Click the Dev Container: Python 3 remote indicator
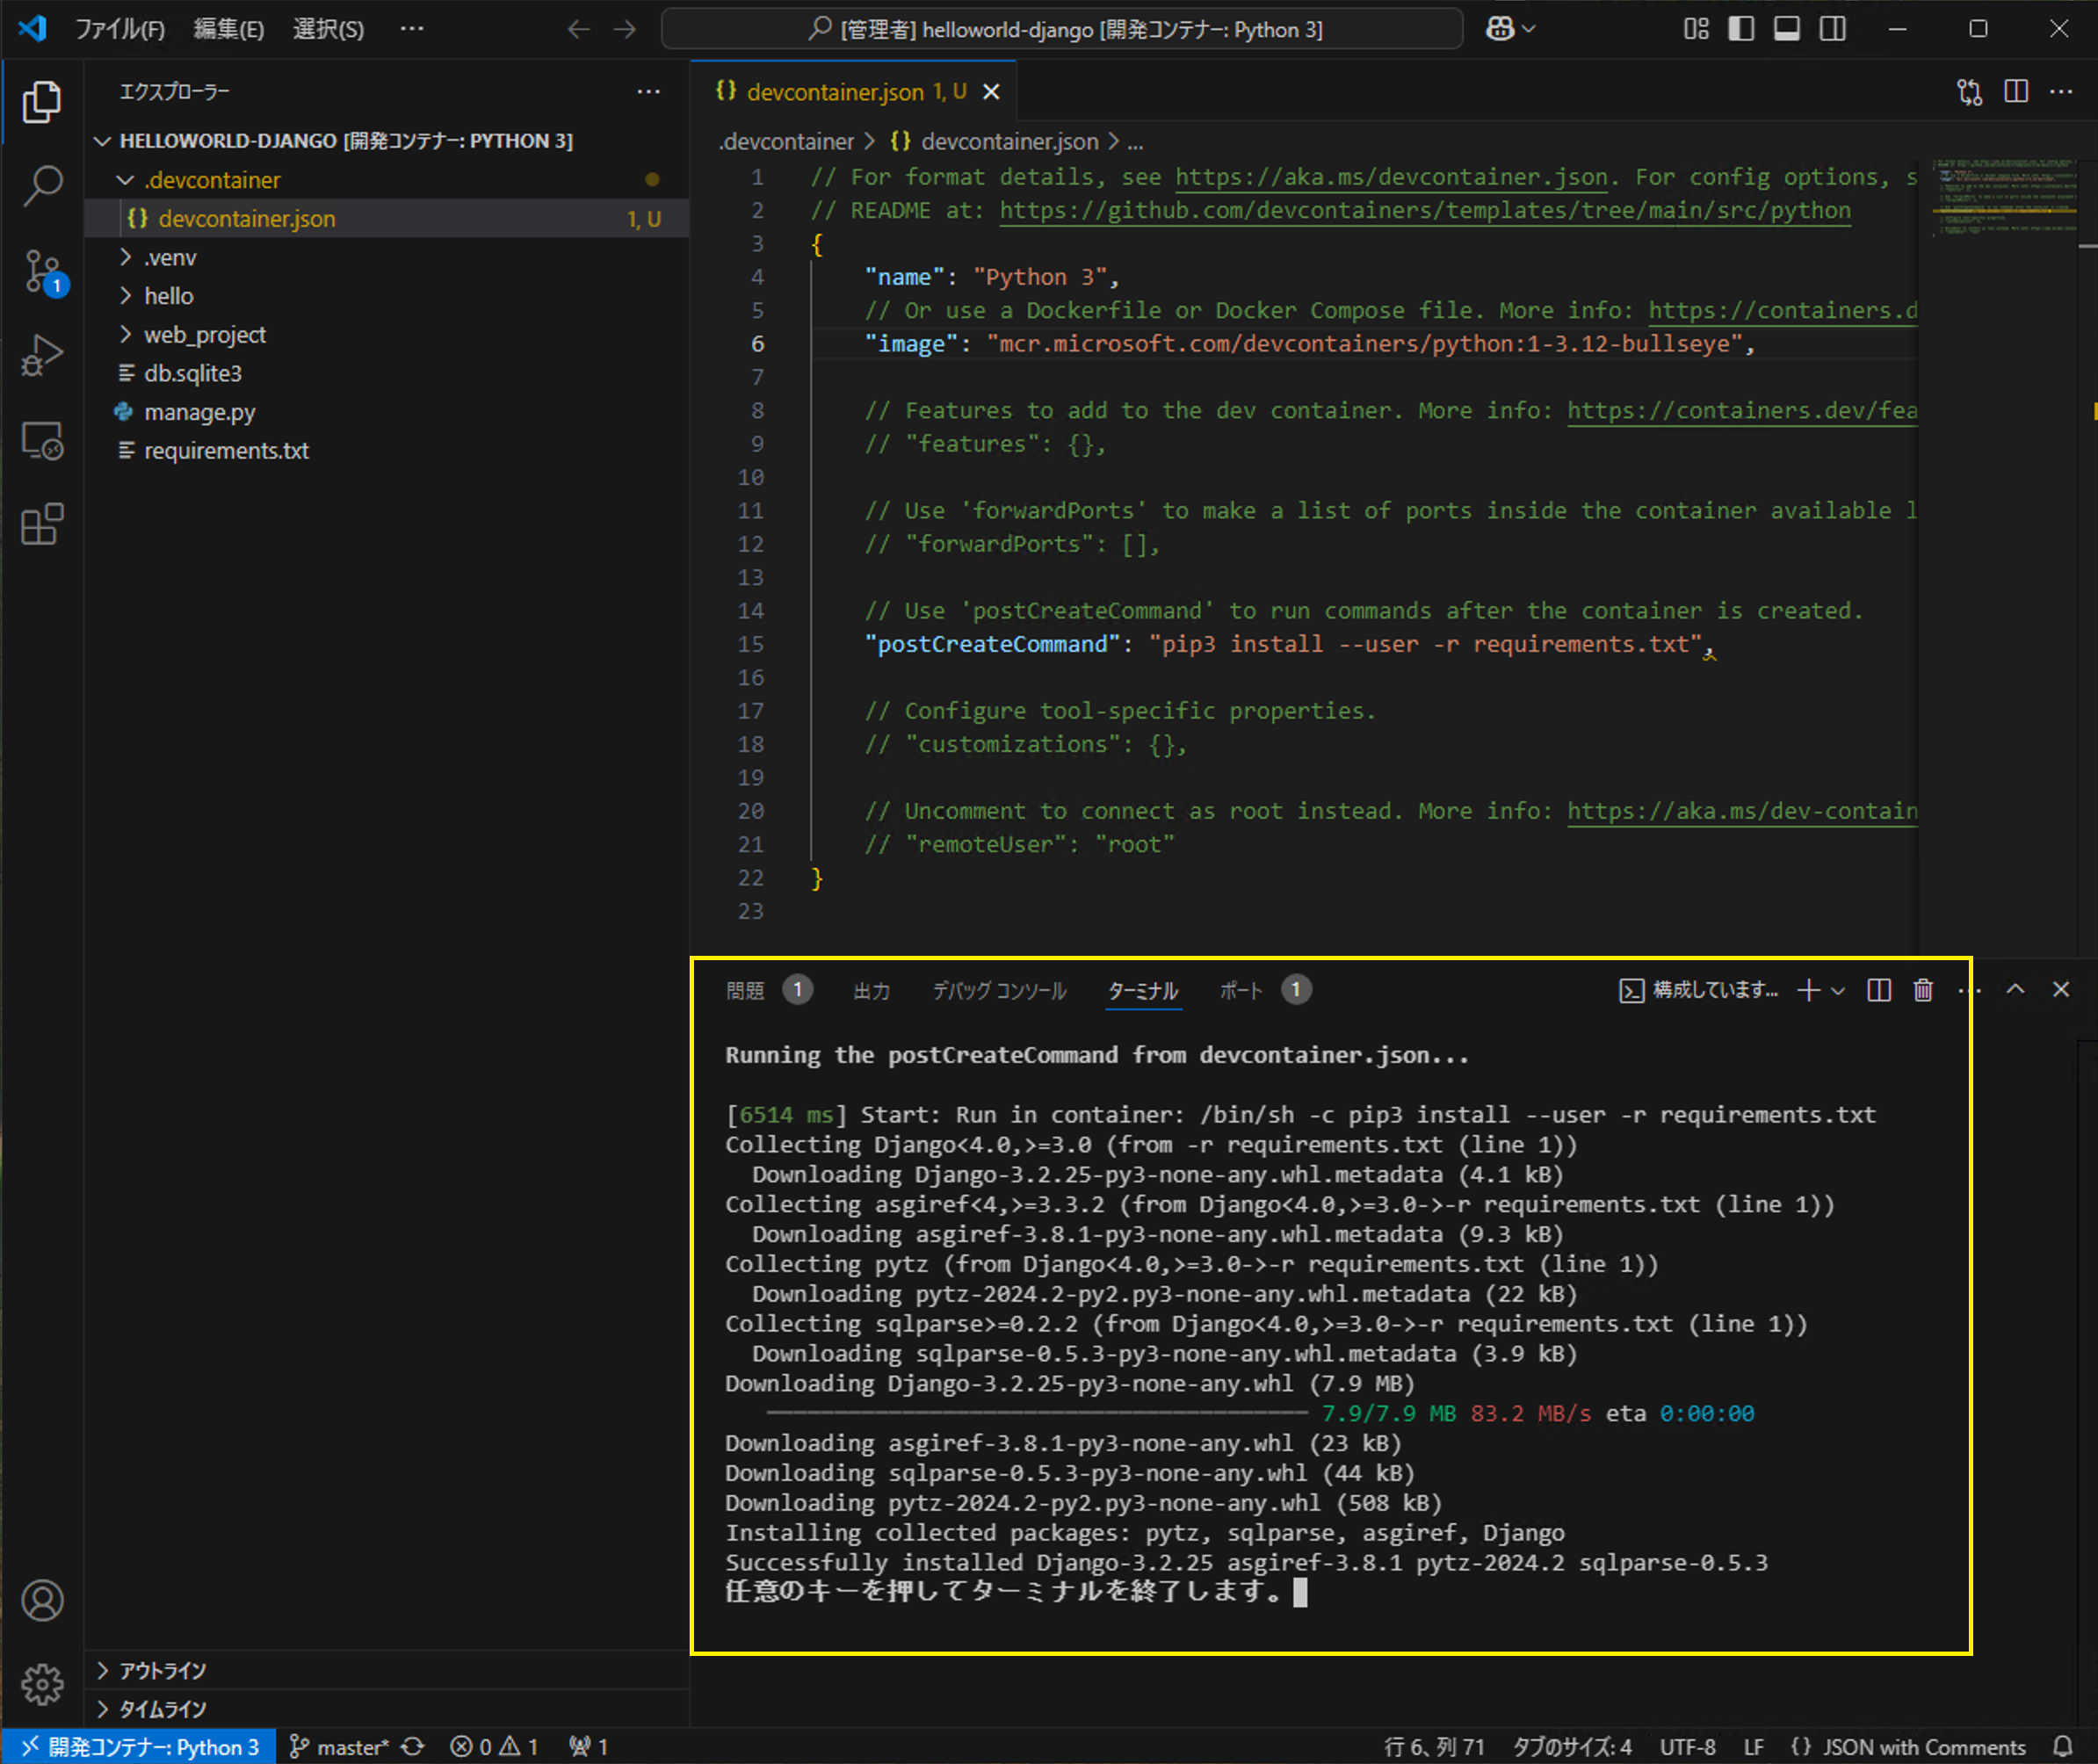2098x1764 pixels. (138, 1746)
